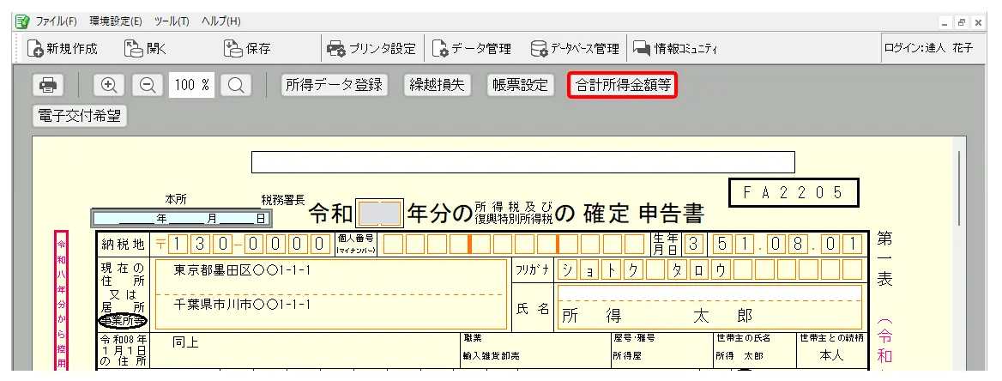The image size is (1002, 381).
Task: Open a file using 開く
Action: (x=145, y=49)
